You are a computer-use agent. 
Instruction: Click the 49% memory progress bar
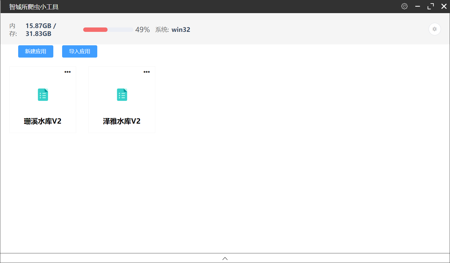[108, 30]
